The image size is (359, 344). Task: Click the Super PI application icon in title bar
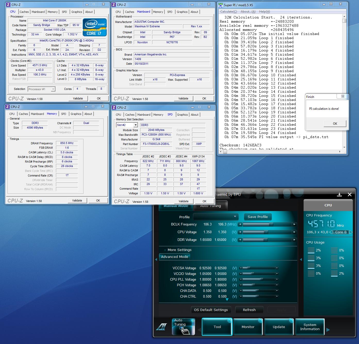click(221, 5)
